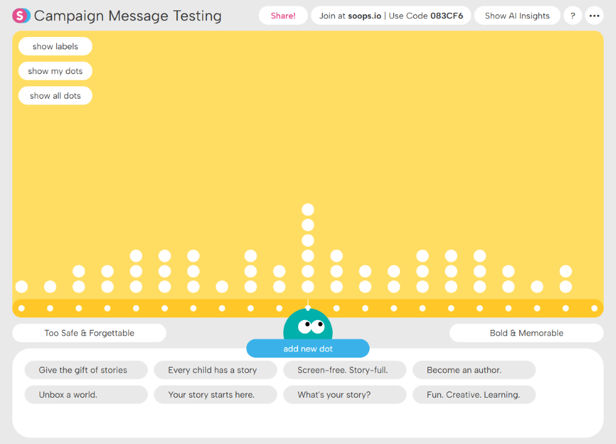Toggle "show labels" on the chart

(x=55, y=46)
